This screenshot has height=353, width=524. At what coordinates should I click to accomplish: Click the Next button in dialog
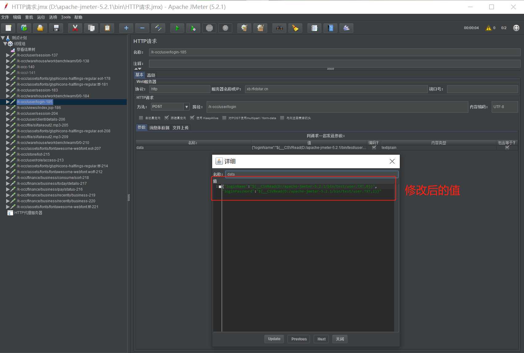tap(321, 339)
